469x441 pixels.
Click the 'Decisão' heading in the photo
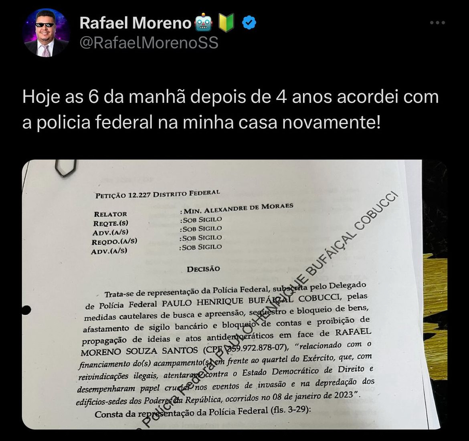203,269
